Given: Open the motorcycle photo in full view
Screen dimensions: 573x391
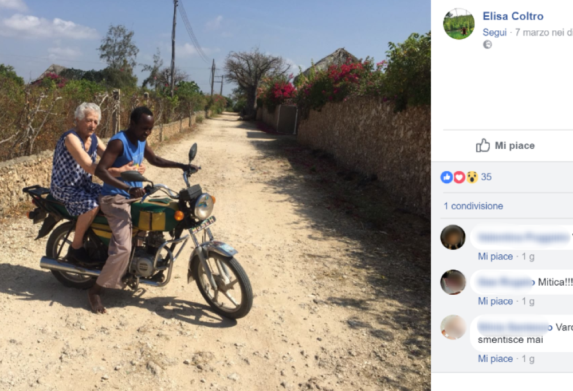Looking at the screenshot, I should pyautogui.click(x=215, y=195).
